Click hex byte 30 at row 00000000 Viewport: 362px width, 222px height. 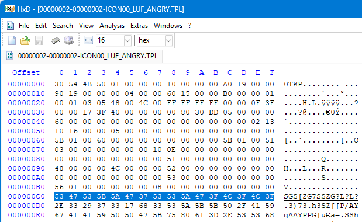[59, 84]
